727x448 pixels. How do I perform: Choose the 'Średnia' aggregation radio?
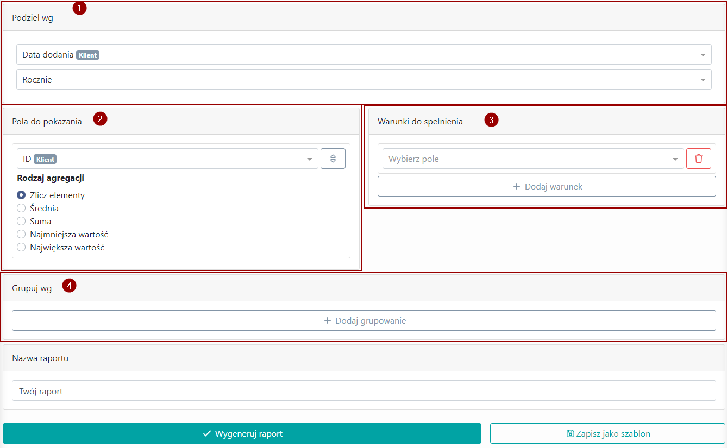(21, 208)
